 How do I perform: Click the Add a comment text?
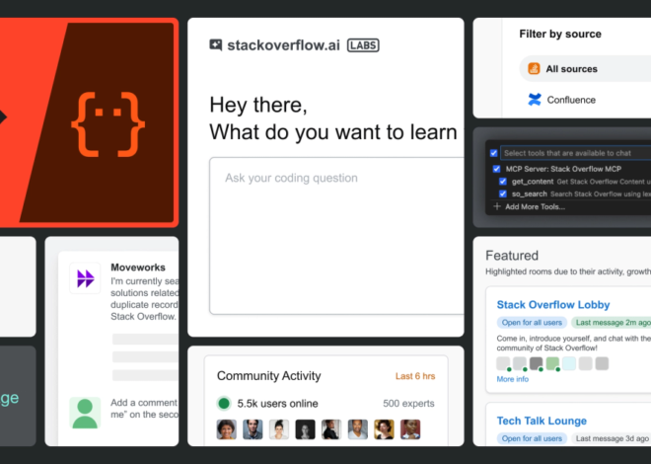click(144, 403)
